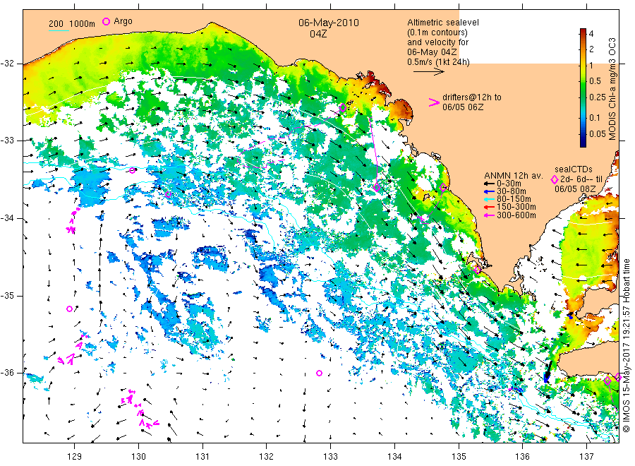This screenshot has width=635, height=466.
Task: Click the magenta drifter arrowhead in the legend
Action: pyautogui.click(x=434, y=102)
